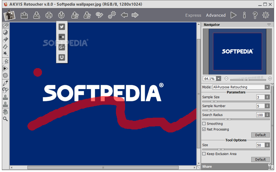Select the Patch tool
This screenshot has width=276, height=172.
(x=5, y=76)
